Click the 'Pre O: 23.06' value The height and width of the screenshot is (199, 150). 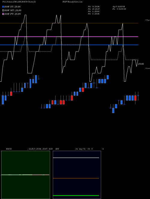(x=94, y=7)
